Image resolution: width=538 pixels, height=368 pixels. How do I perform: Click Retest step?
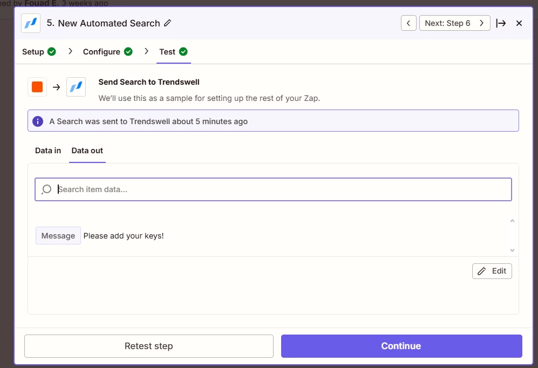[148, 346]
